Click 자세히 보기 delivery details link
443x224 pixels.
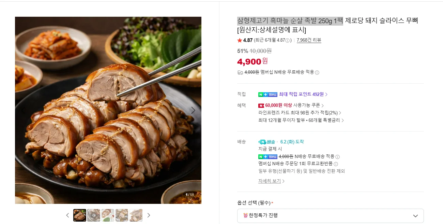point(271,181)
